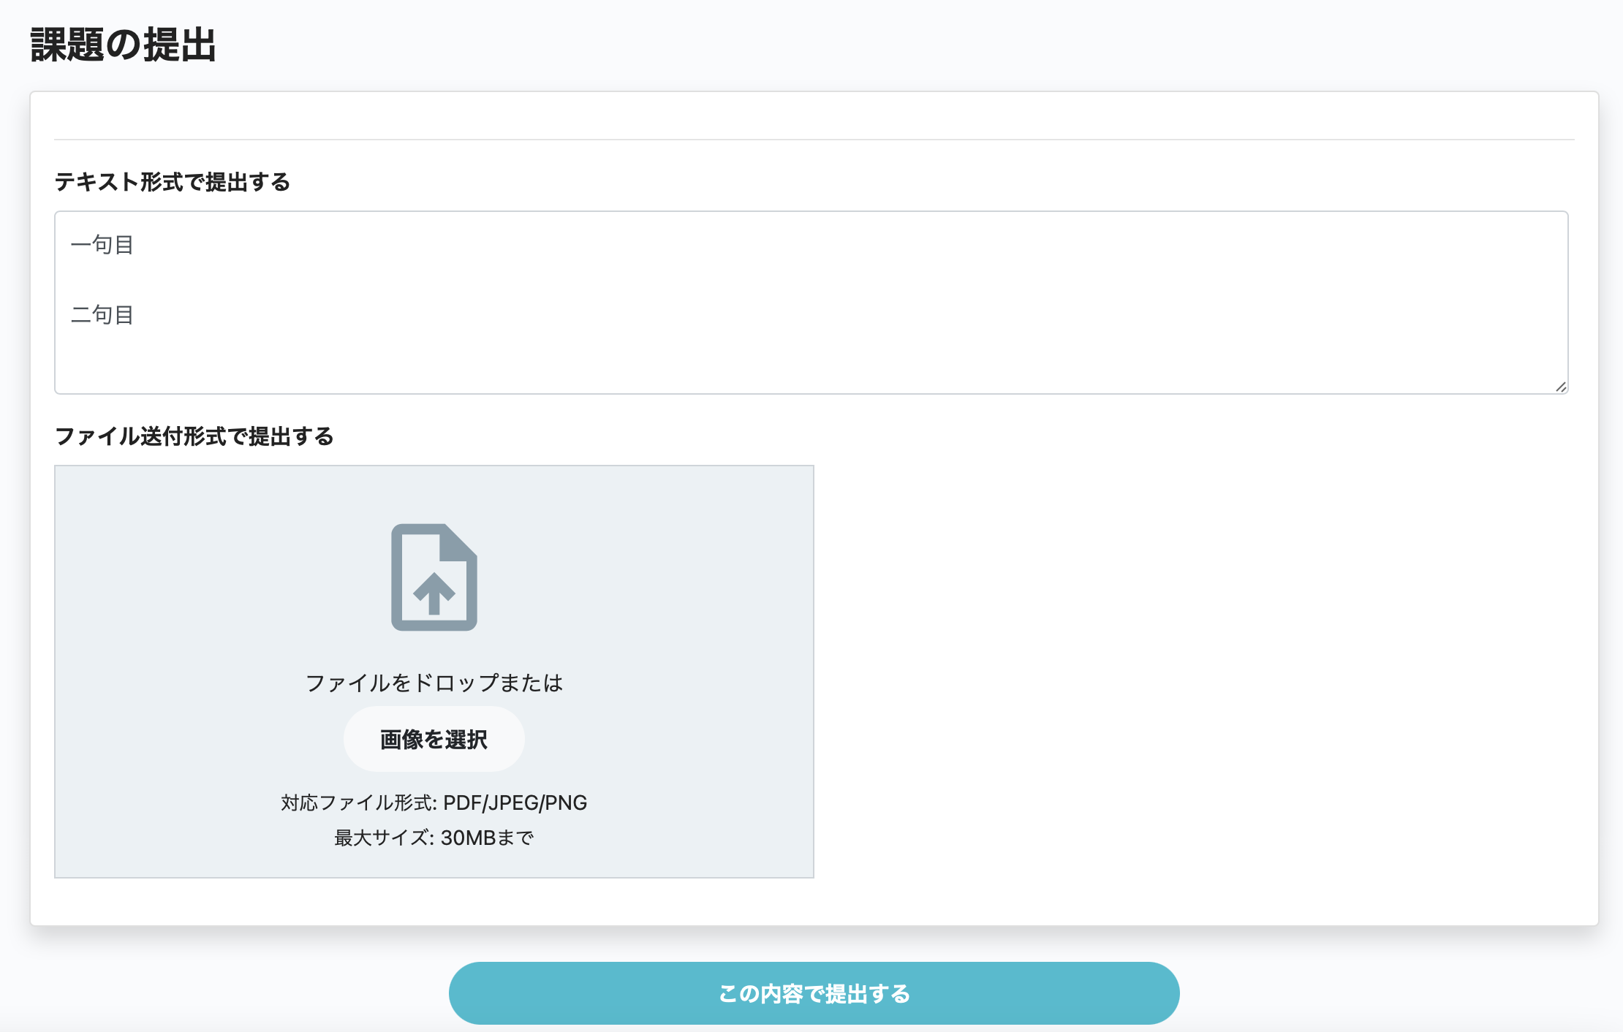Place cursor on the 二句目 line
Viewport: 1623px width, 1032px height.
point(102,315)
